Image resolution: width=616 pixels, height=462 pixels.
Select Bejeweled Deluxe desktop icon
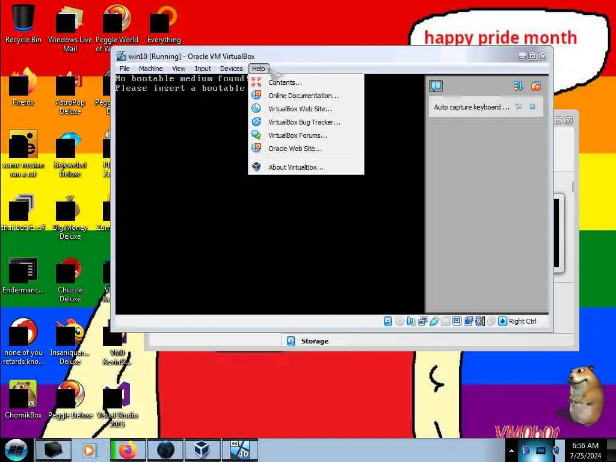(70, 153)
